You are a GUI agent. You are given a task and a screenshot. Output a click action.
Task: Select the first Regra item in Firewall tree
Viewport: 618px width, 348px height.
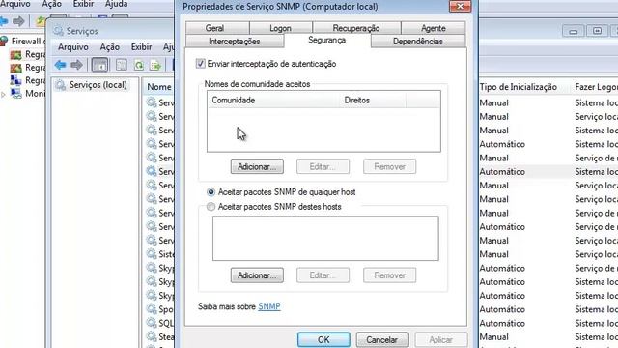pos(28,54)
